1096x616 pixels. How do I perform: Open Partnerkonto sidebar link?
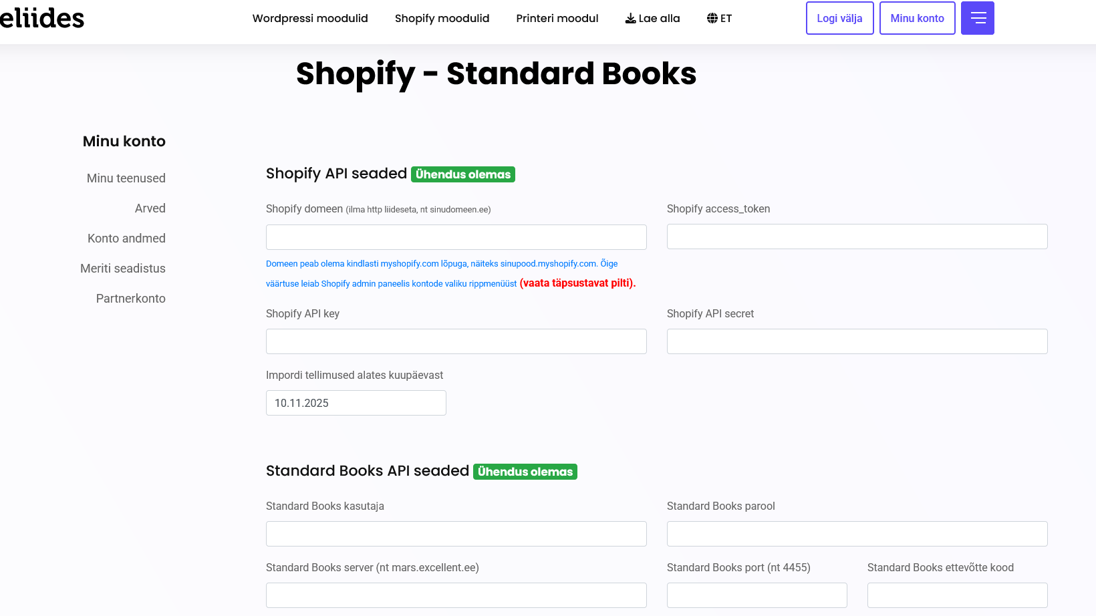(x=130, y=299)
